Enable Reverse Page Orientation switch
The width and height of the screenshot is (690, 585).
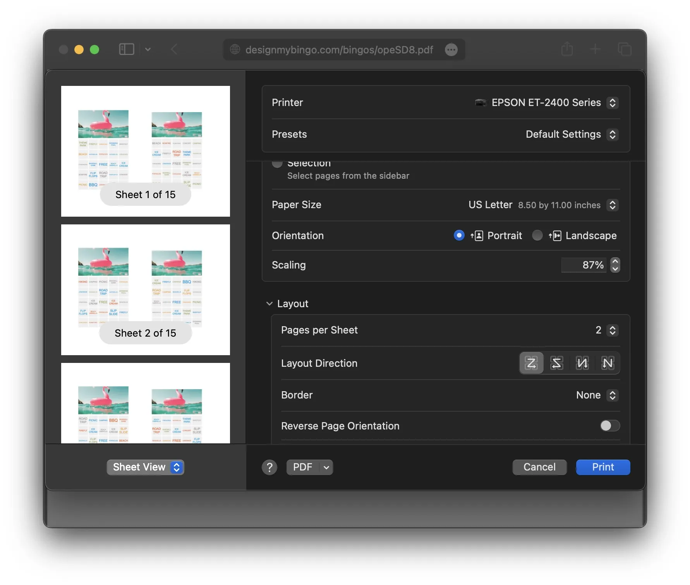610,426
